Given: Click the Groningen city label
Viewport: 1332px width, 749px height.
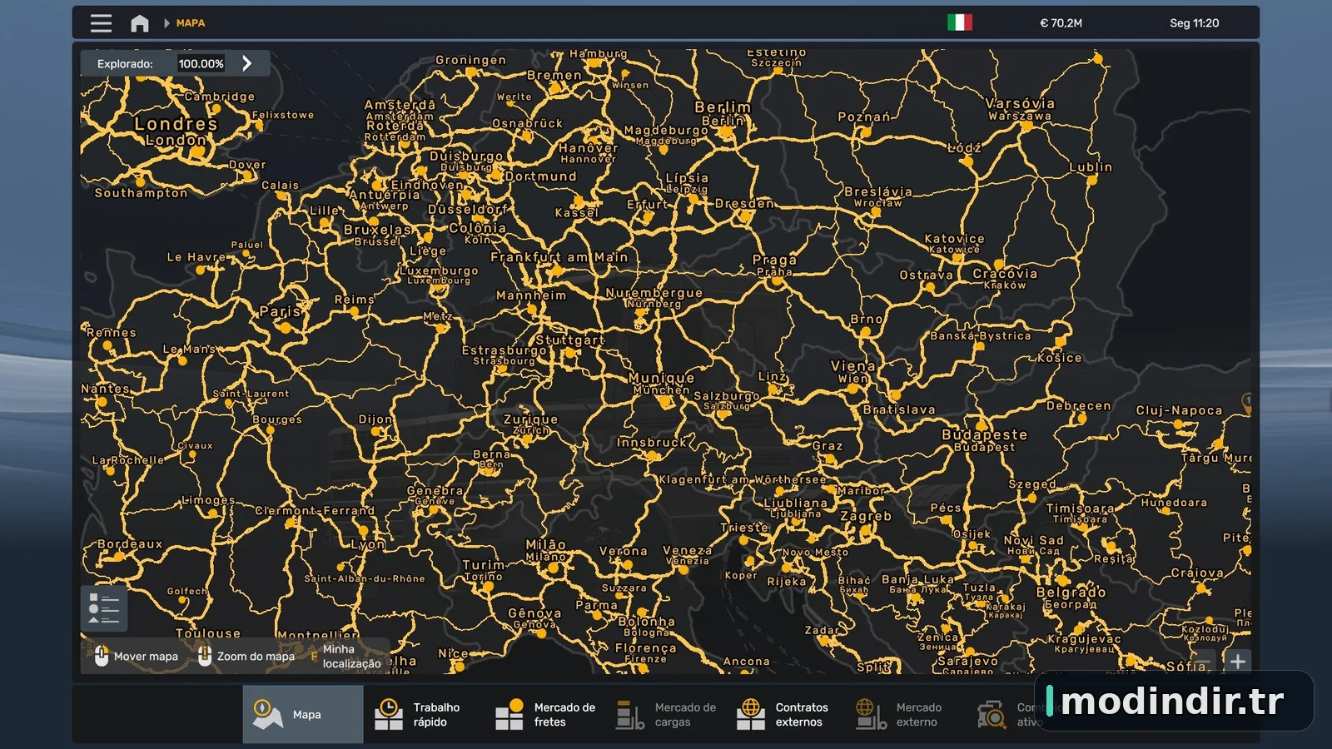Looking at the screenshot, I should 470,60.
